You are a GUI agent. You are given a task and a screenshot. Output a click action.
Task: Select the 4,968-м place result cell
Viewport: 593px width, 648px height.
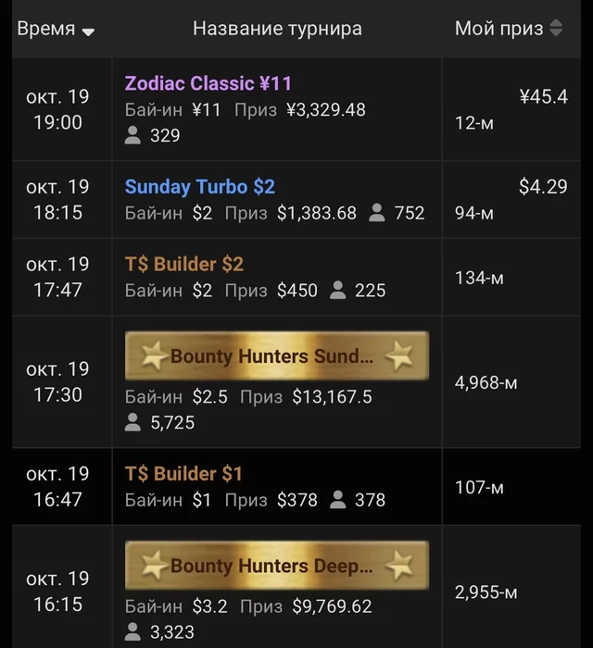pyautogui.click(x=486, y=382)
